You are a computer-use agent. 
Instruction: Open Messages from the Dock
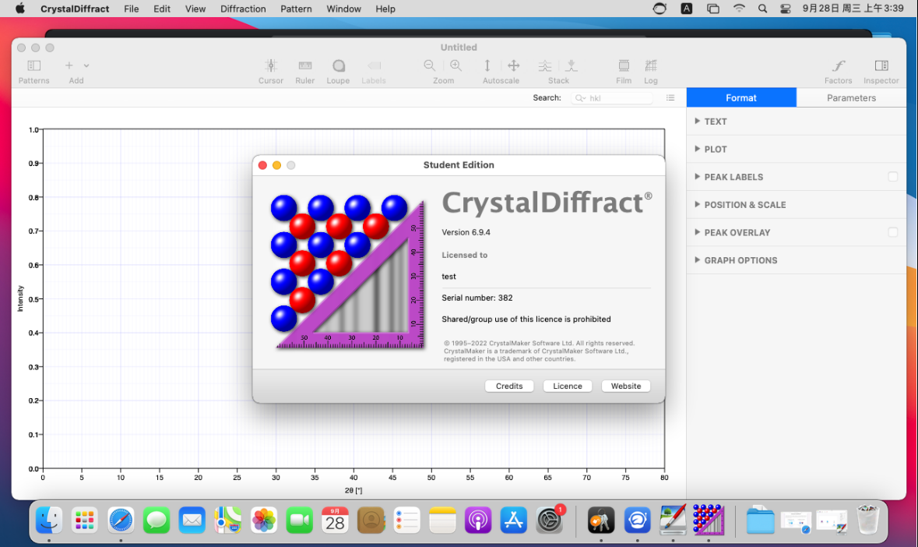[157, 520]
